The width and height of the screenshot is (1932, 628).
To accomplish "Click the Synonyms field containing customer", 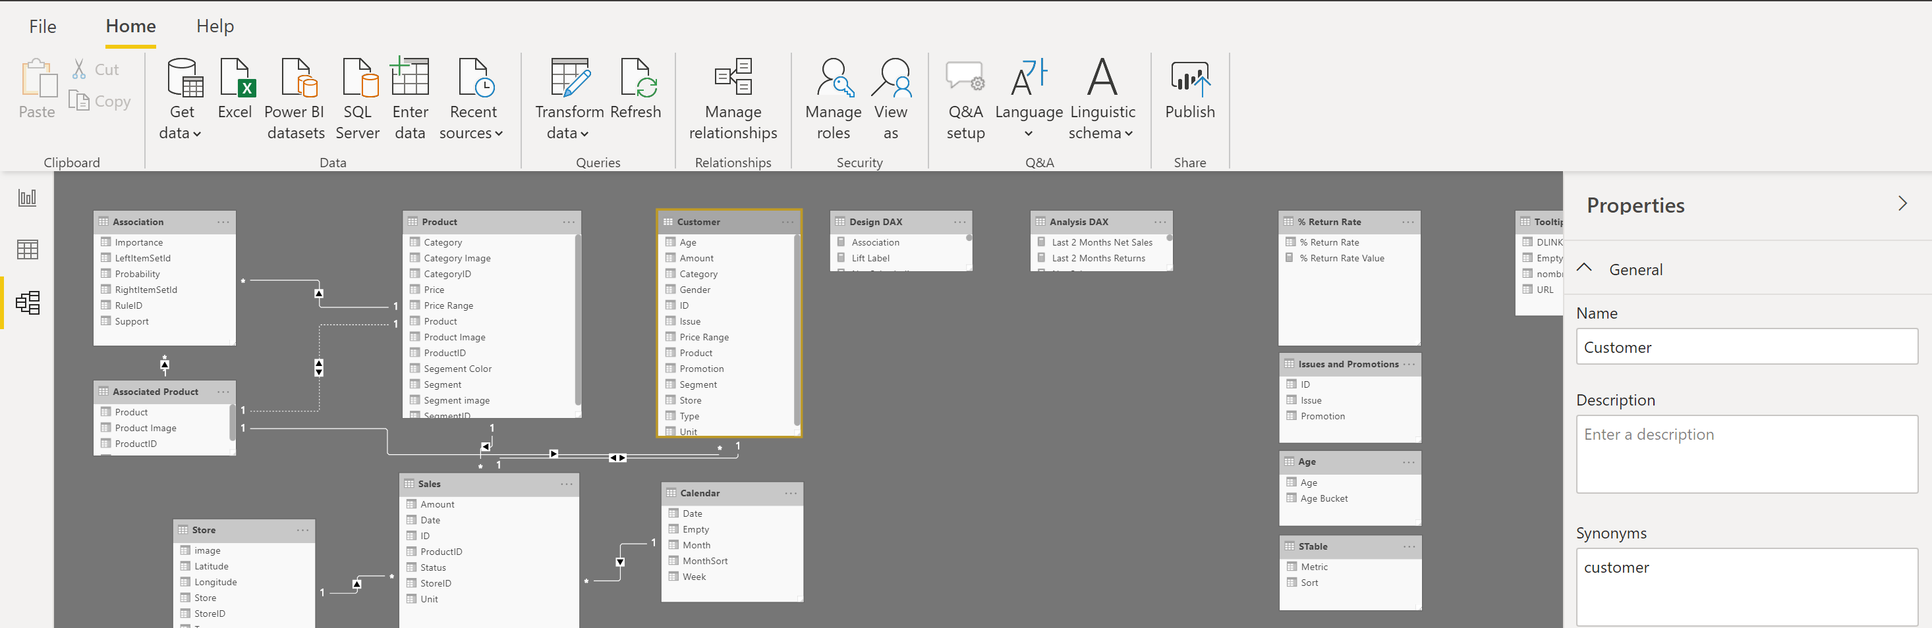I will tap(1747, 587).
